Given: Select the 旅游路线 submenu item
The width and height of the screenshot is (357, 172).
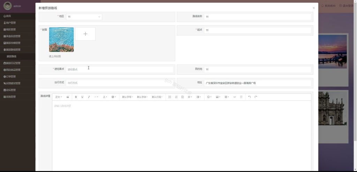Looking at the screenshot, I should click(17, 56).
